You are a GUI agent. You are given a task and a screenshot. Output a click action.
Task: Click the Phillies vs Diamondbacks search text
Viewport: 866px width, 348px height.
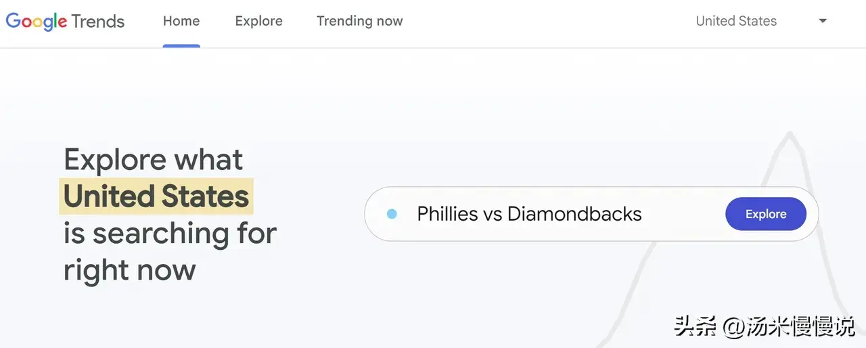point(529,214)
